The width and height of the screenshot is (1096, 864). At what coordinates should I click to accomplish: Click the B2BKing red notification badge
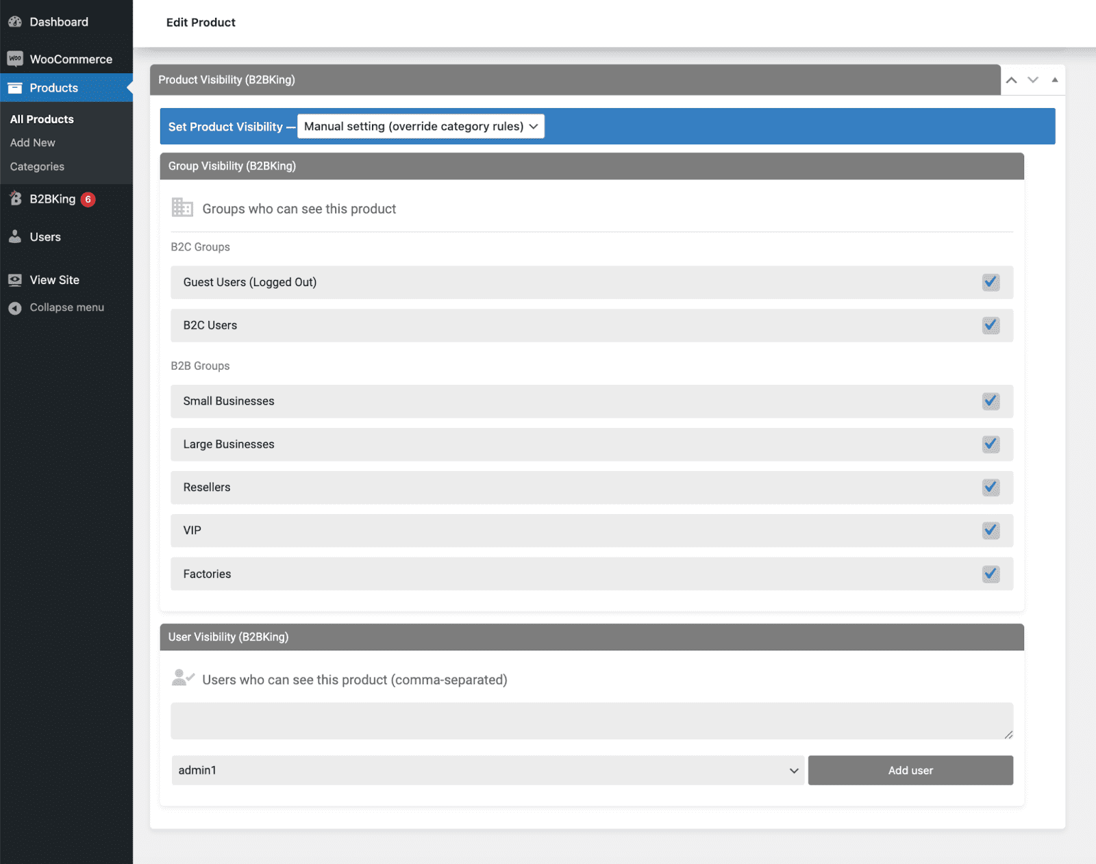pos(88,199)
